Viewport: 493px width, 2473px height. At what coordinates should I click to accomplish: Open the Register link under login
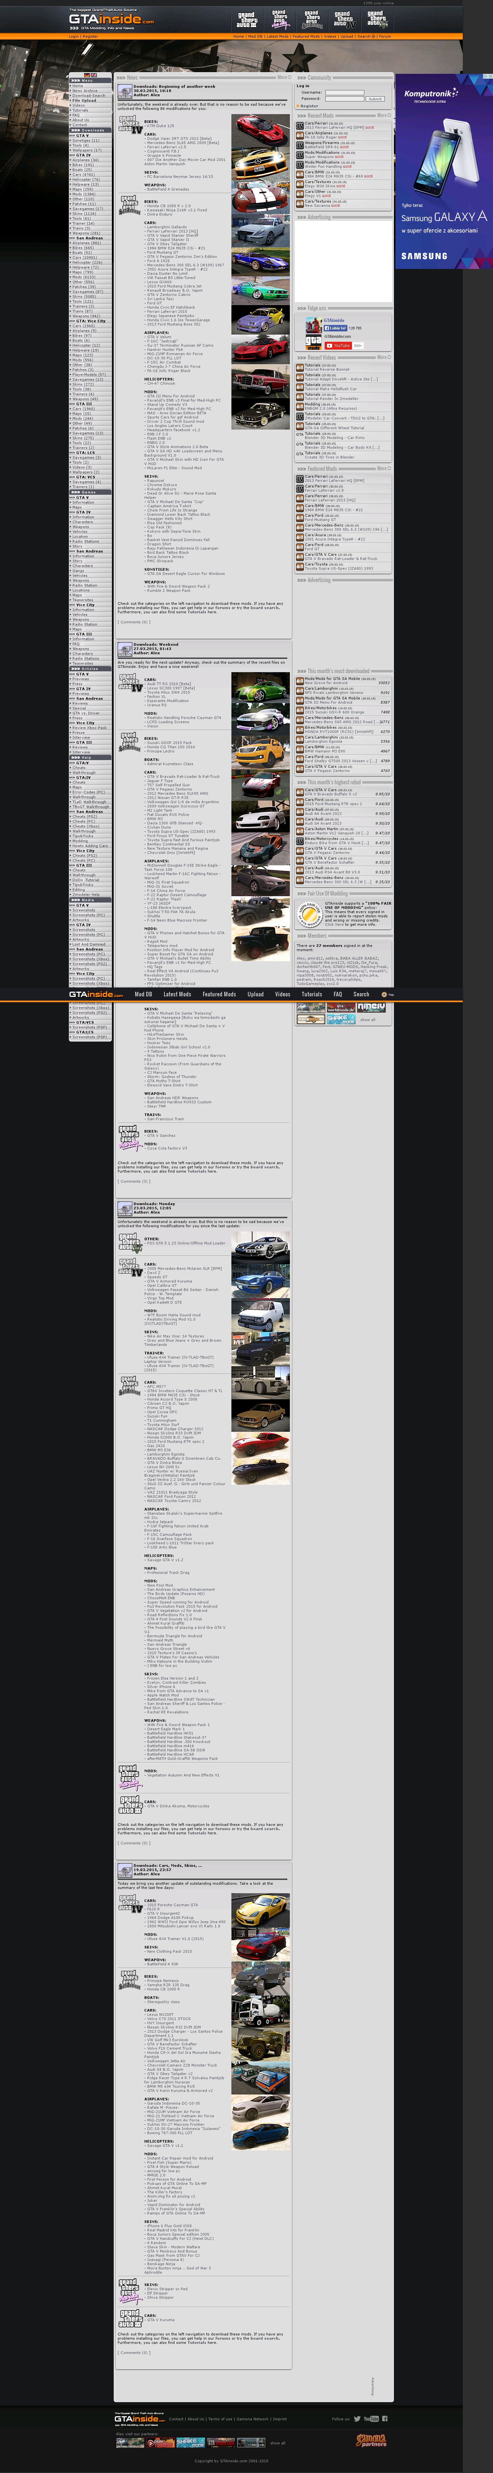click(309, 106)
